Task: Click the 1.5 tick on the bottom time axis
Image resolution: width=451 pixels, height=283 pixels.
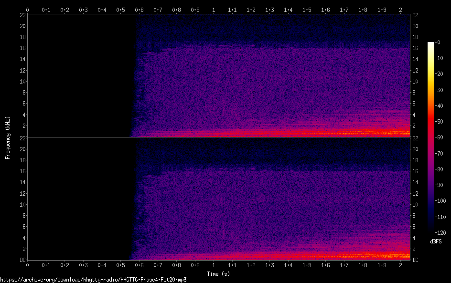Action: pos(307,265)
